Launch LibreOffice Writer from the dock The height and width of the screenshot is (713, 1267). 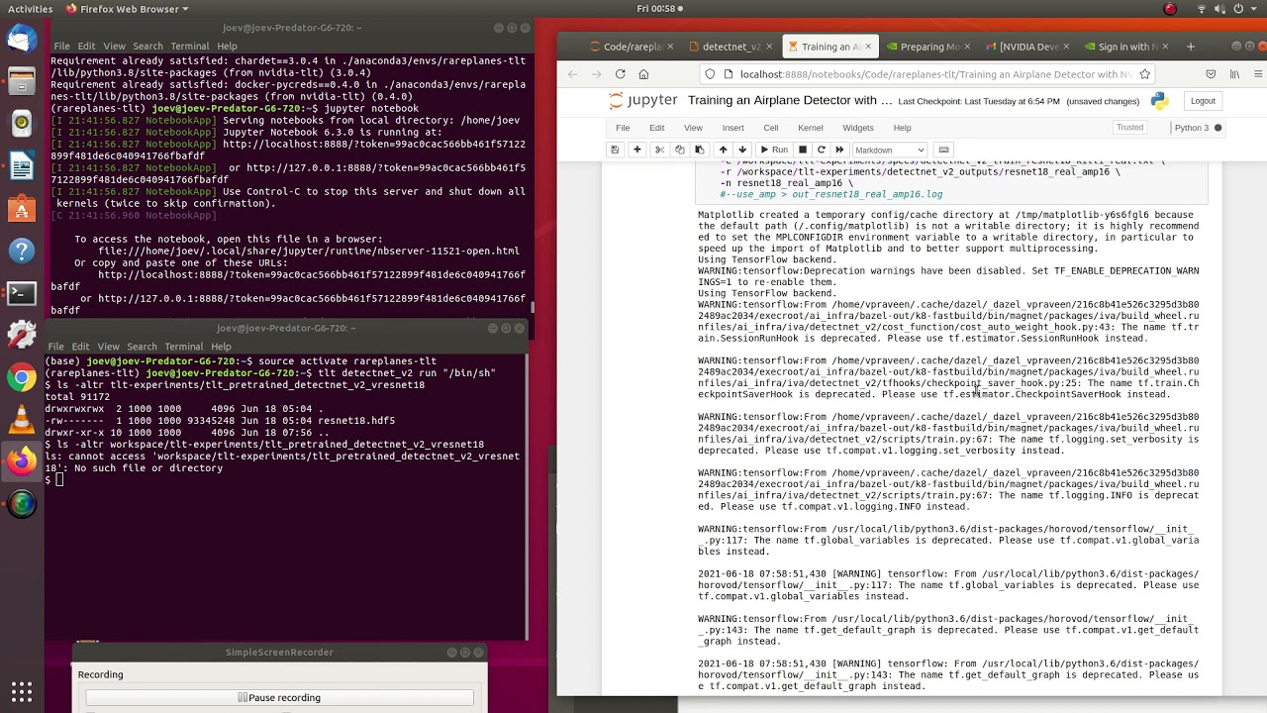point(22,165)
